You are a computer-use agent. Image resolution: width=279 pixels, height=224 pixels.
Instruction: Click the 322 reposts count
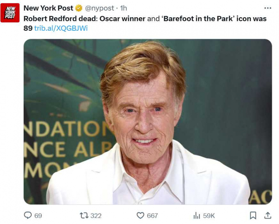pyautogui.click(x=96, y=215)
